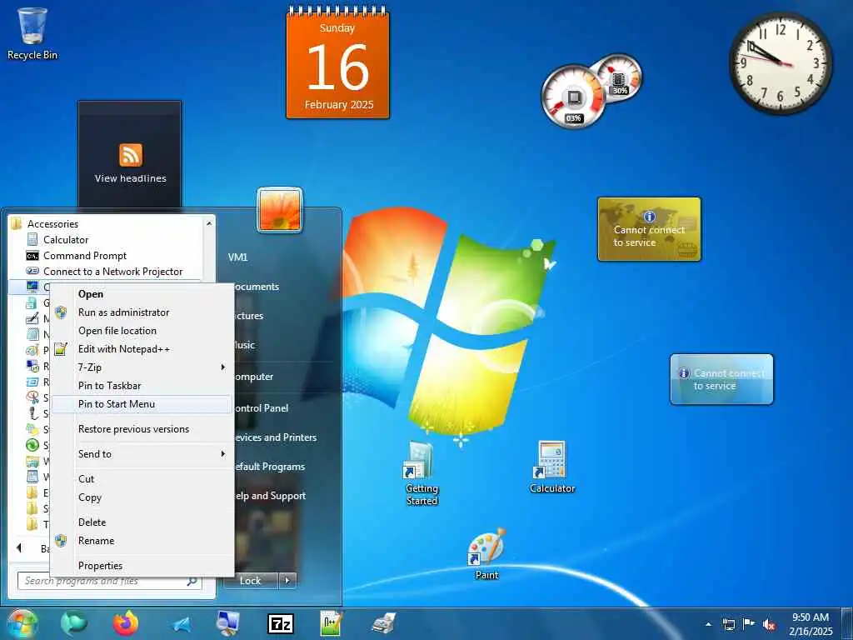Click the Notepad icon in the Accessories list
This screenshot has width=853, height=640.
point(32,333)
